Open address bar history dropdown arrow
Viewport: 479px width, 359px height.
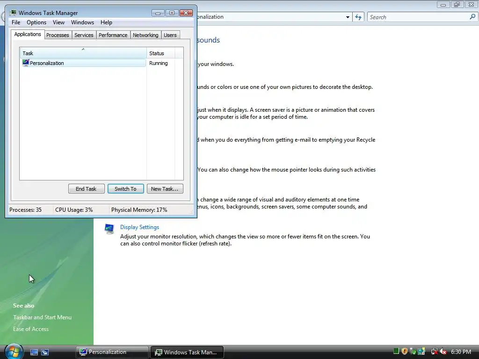tap(348, 17)
